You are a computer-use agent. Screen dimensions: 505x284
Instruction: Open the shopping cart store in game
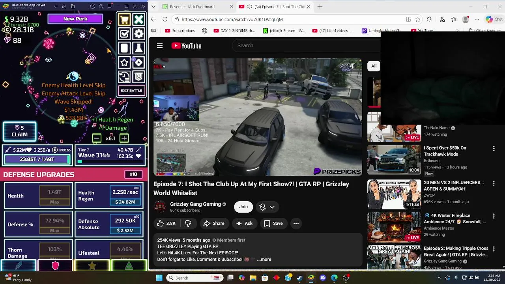(x=124, y=19)
